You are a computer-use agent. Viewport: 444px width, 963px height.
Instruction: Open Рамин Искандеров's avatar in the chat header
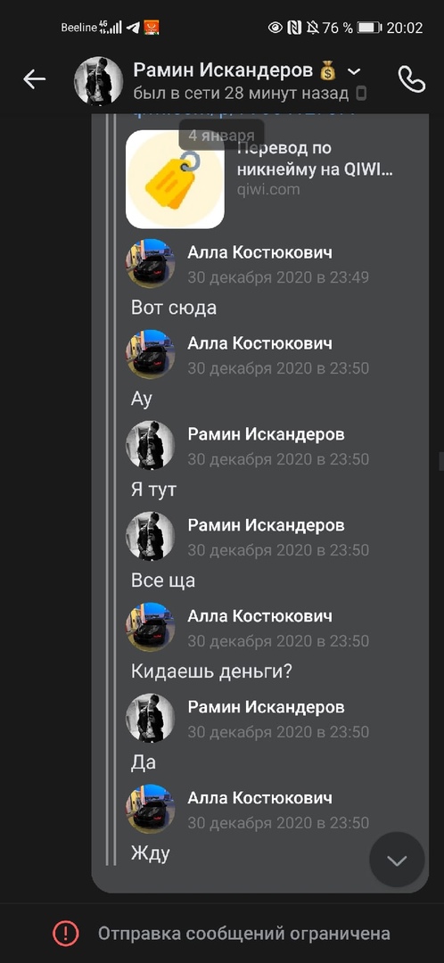click(x=99, y=81)
